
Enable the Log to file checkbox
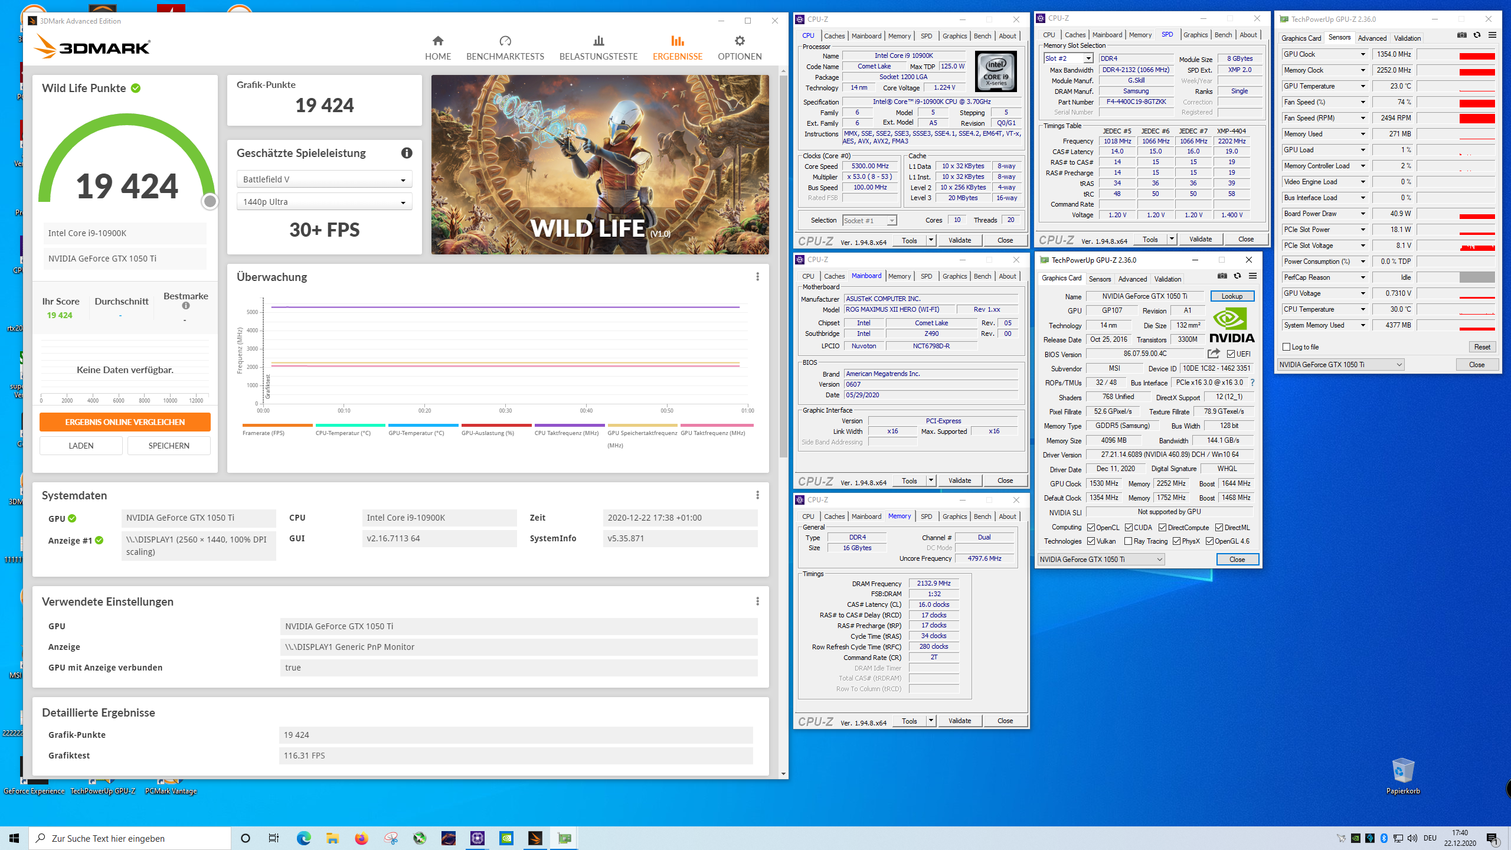point(1287,347)
